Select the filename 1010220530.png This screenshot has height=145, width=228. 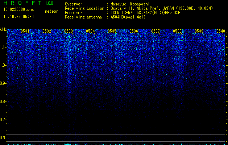tap(19, 10)
